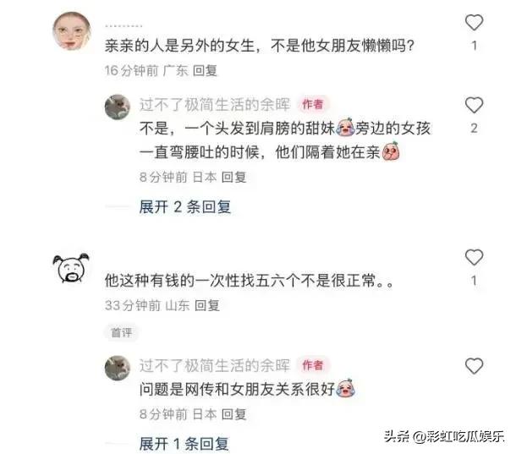Image resolution: width=516 pixels, height=454 pixels.
Task: Tap the 作者 badge in the first reply
Action: pos(313,105)
